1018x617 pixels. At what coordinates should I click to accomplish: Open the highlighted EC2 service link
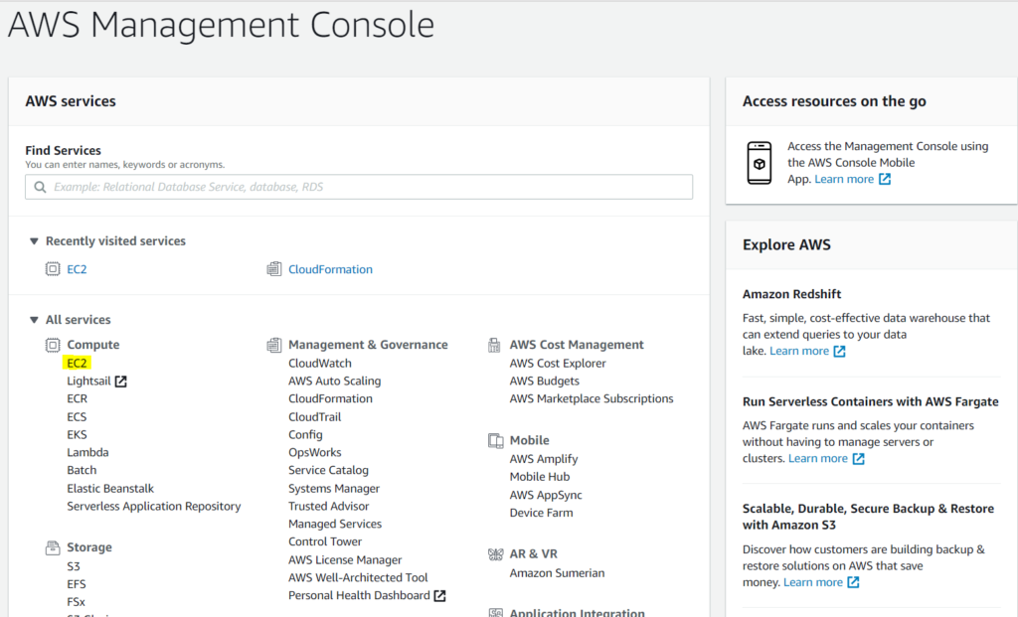click(78, 363)
